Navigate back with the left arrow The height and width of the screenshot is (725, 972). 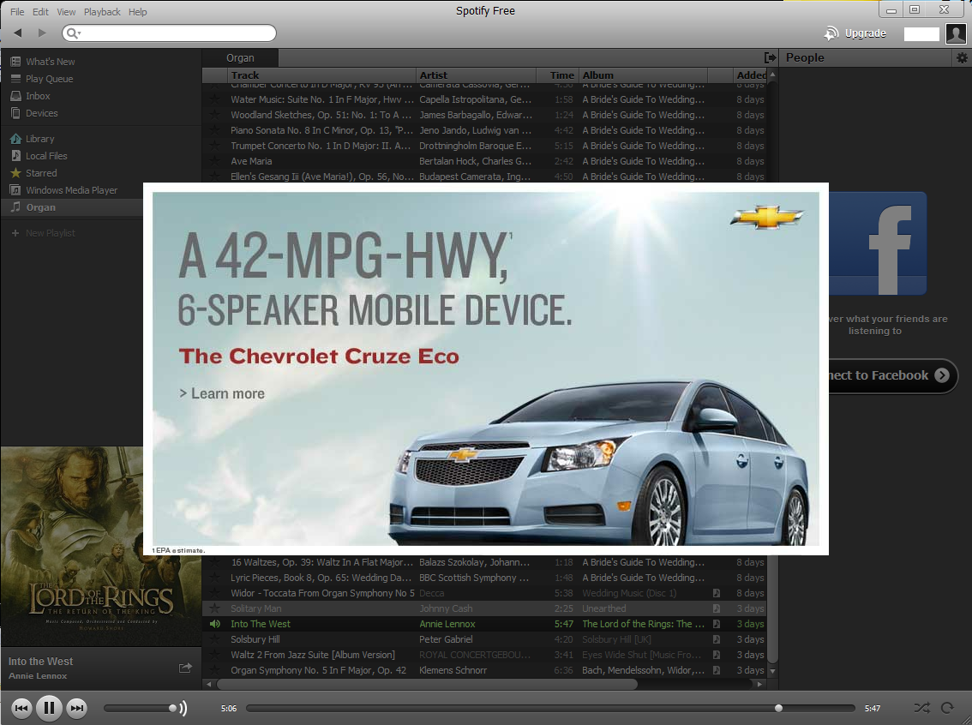[x=18, y=33]
